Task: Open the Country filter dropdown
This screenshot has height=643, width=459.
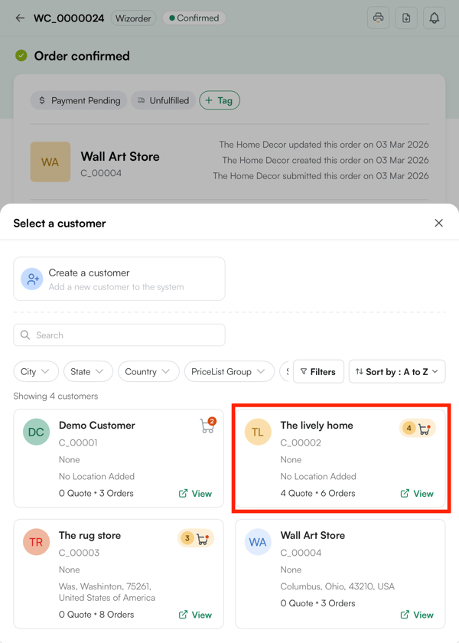Action: pyautogui.click(x=148, y=371)
